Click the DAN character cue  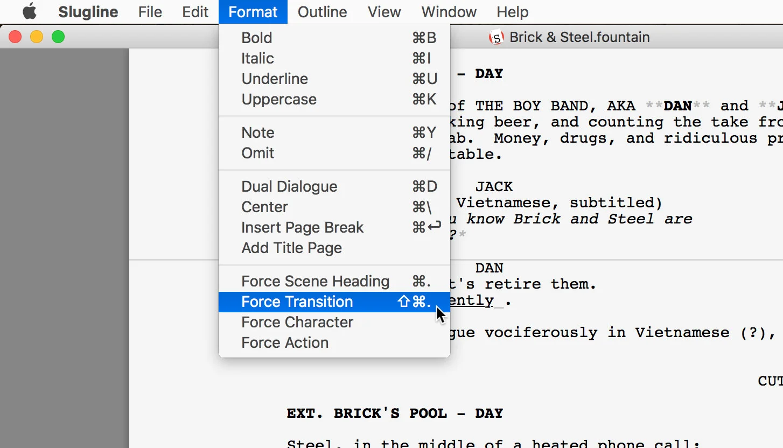(x=489, y=268)
